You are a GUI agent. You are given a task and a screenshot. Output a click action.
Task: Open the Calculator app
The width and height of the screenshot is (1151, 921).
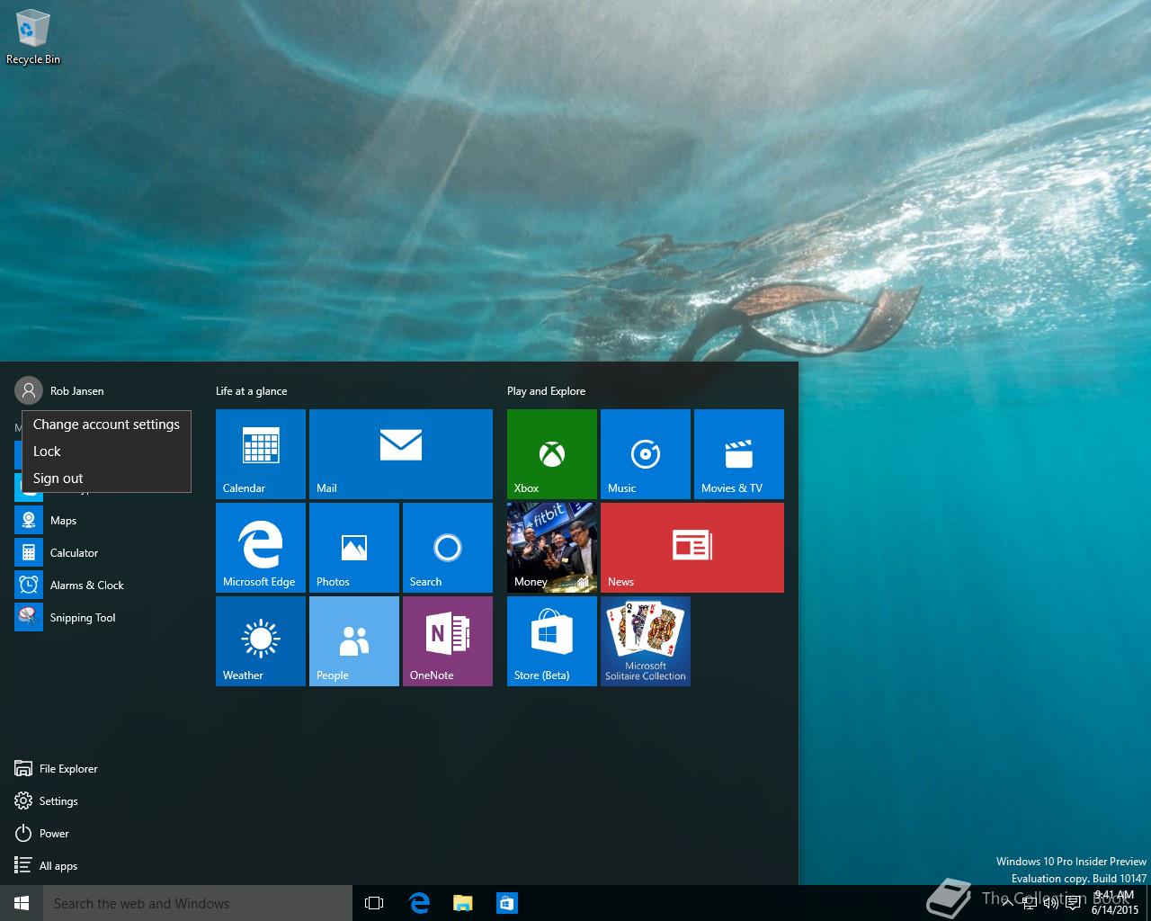tap(74, 552)
